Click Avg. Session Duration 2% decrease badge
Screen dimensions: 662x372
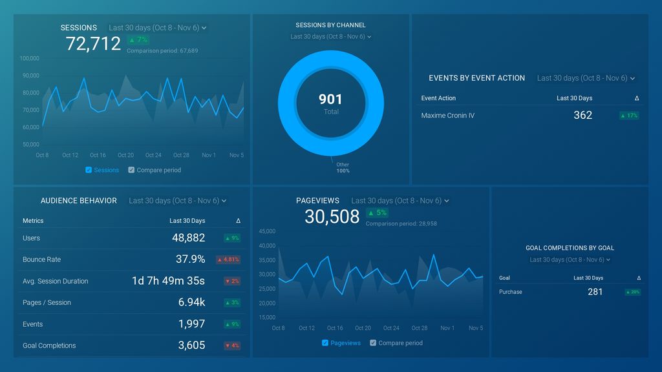tap(232, 282)
